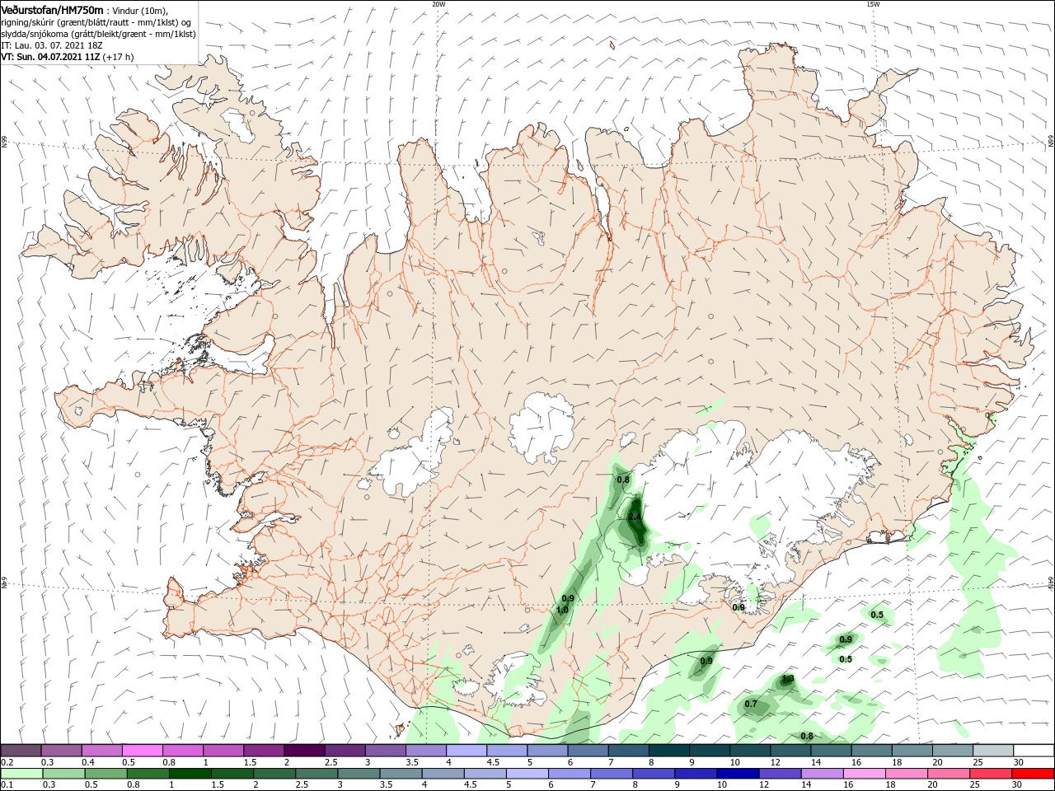Image resolution: width=1055 pixels, height=791 pixels.
Task: Select the lower legend swatch between 7 and 8
Action: [611, 775]
